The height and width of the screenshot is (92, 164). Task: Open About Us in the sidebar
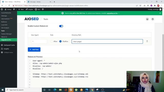4,37
